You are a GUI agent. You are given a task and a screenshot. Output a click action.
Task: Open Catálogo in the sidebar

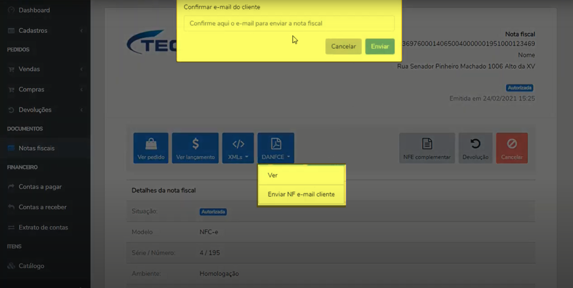(x=31, y=266)
